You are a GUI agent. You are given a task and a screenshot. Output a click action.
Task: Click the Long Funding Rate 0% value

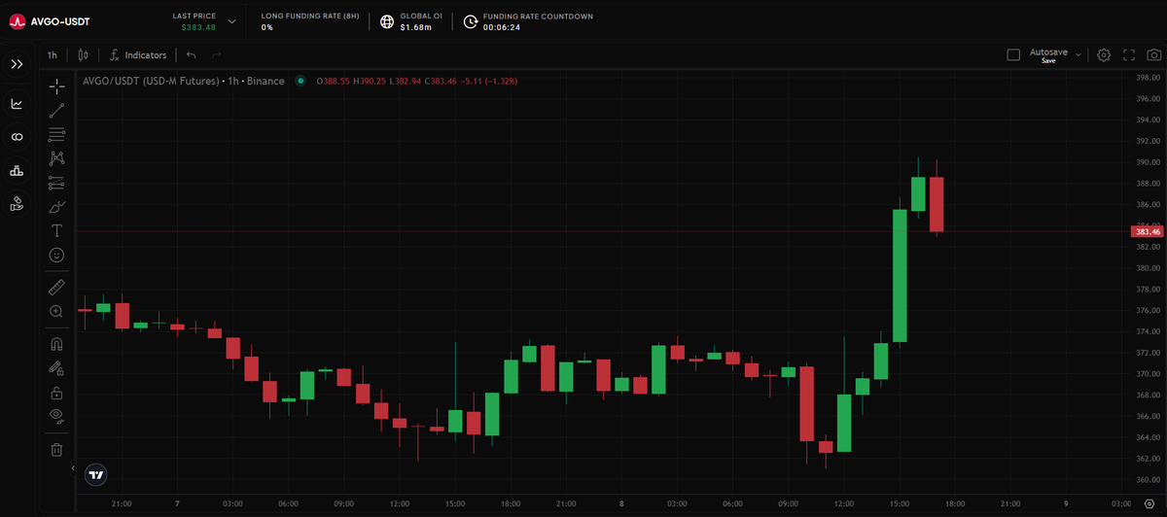point(267,27)
